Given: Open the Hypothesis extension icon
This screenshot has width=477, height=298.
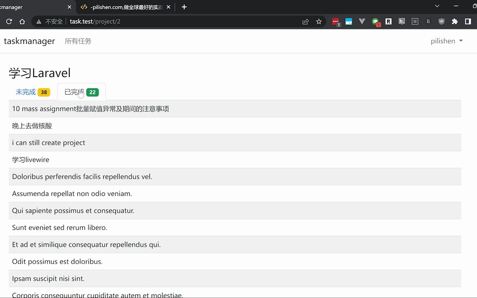Looking at the screenshot, I should coord(402,22).
